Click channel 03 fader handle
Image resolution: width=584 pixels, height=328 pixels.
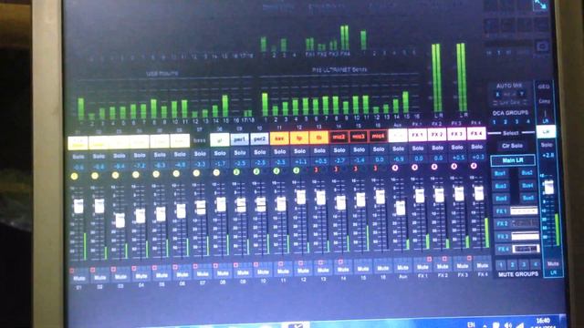click(120, 220)
